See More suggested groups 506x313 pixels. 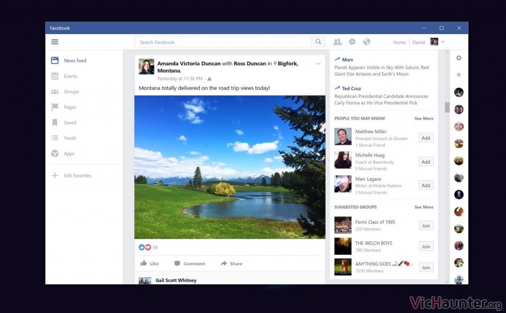[423, 207]
